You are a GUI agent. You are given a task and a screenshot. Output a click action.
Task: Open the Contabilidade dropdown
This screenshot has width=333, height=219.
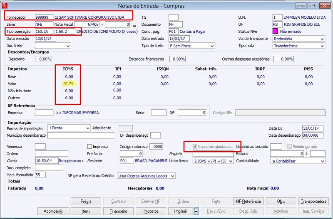(298, 161)
